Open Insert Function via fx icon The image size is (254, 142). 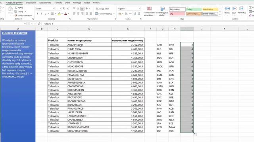point(39,24)
